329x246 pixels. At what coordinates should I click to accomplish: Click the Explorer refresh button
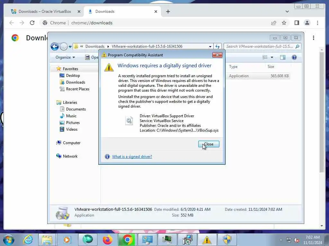coord(218,46)
